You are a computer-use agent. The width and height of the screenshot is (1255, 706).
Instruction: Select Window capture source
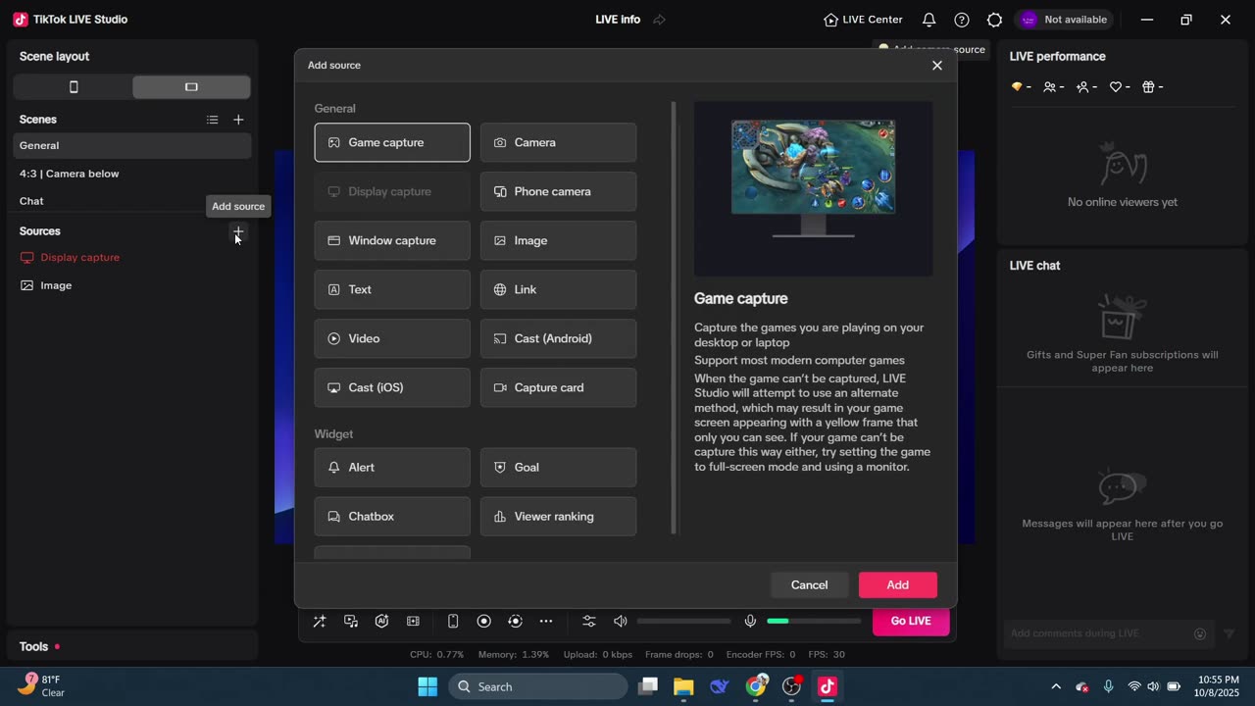pos(392,240)
